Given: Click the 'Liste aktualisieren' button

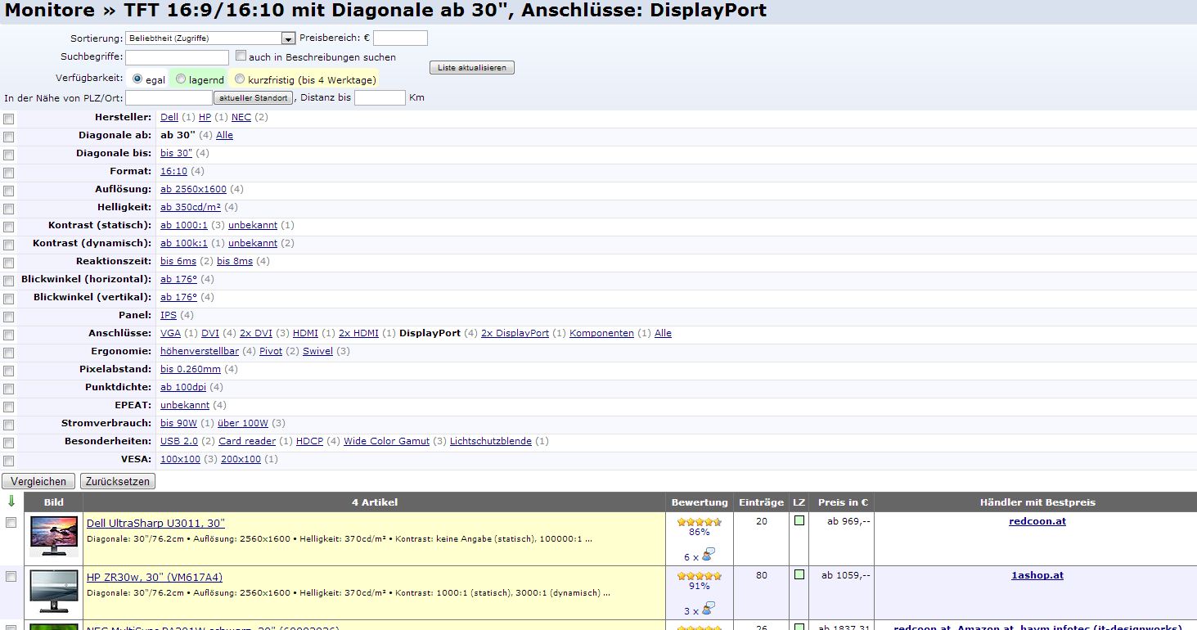Looking at the screenshot, I should (472, 68).
